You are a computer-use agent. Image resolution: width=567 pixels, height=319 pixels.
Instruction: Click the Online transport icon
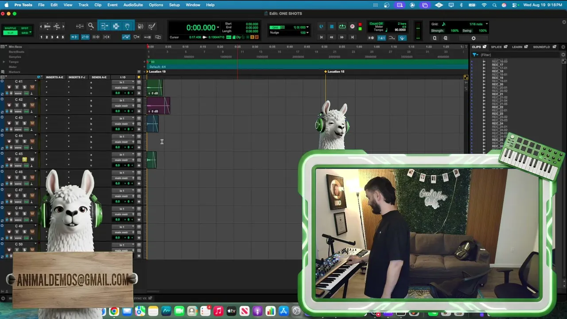[x=321, y=27]
